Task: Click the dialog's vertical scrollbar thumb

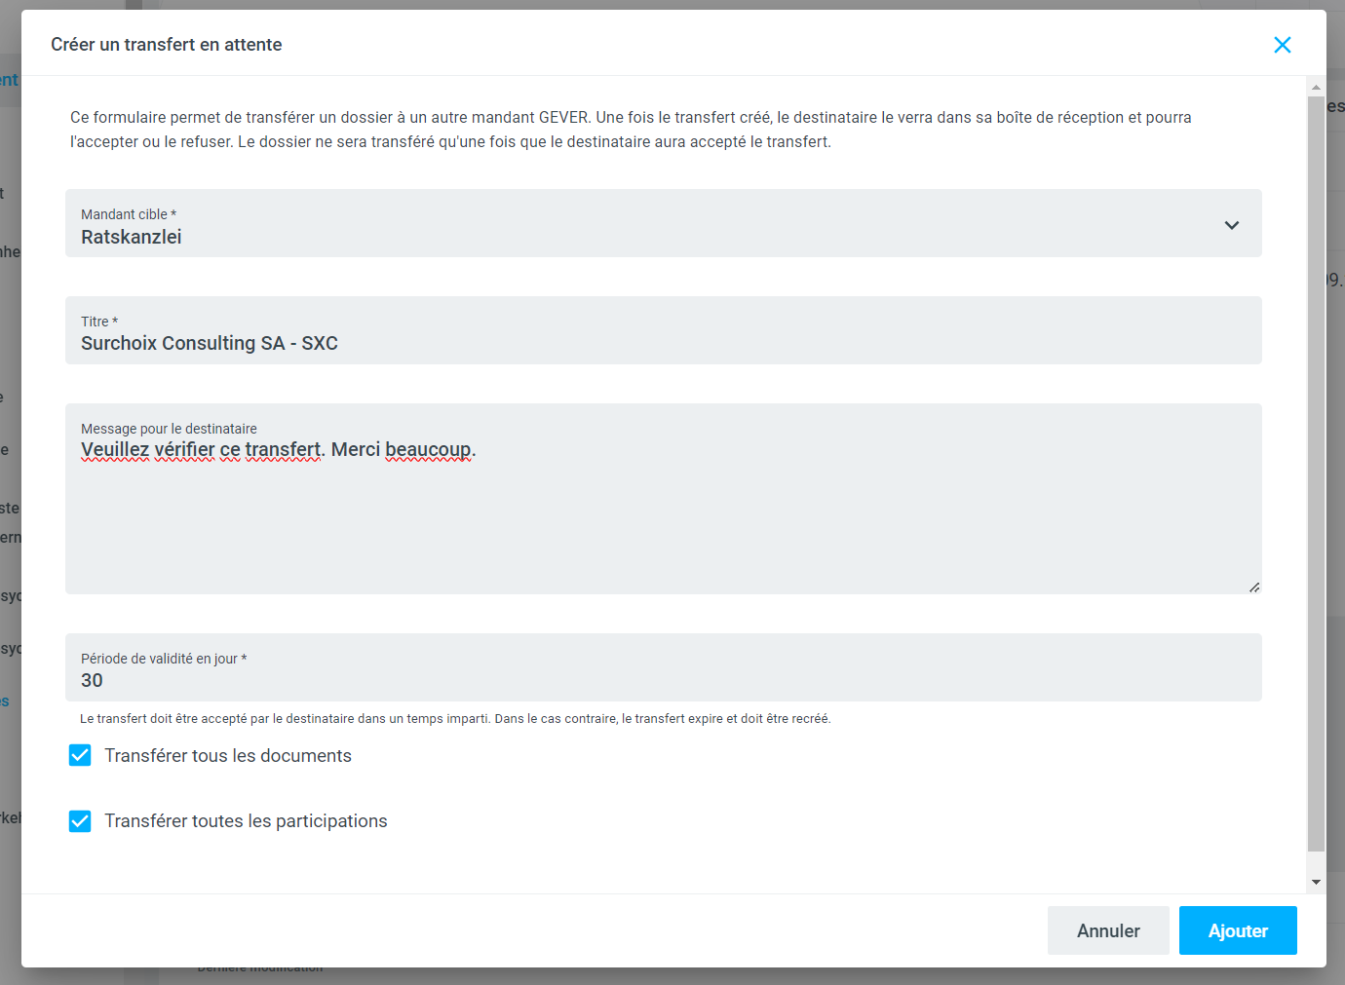Action: coord(1316,473)
